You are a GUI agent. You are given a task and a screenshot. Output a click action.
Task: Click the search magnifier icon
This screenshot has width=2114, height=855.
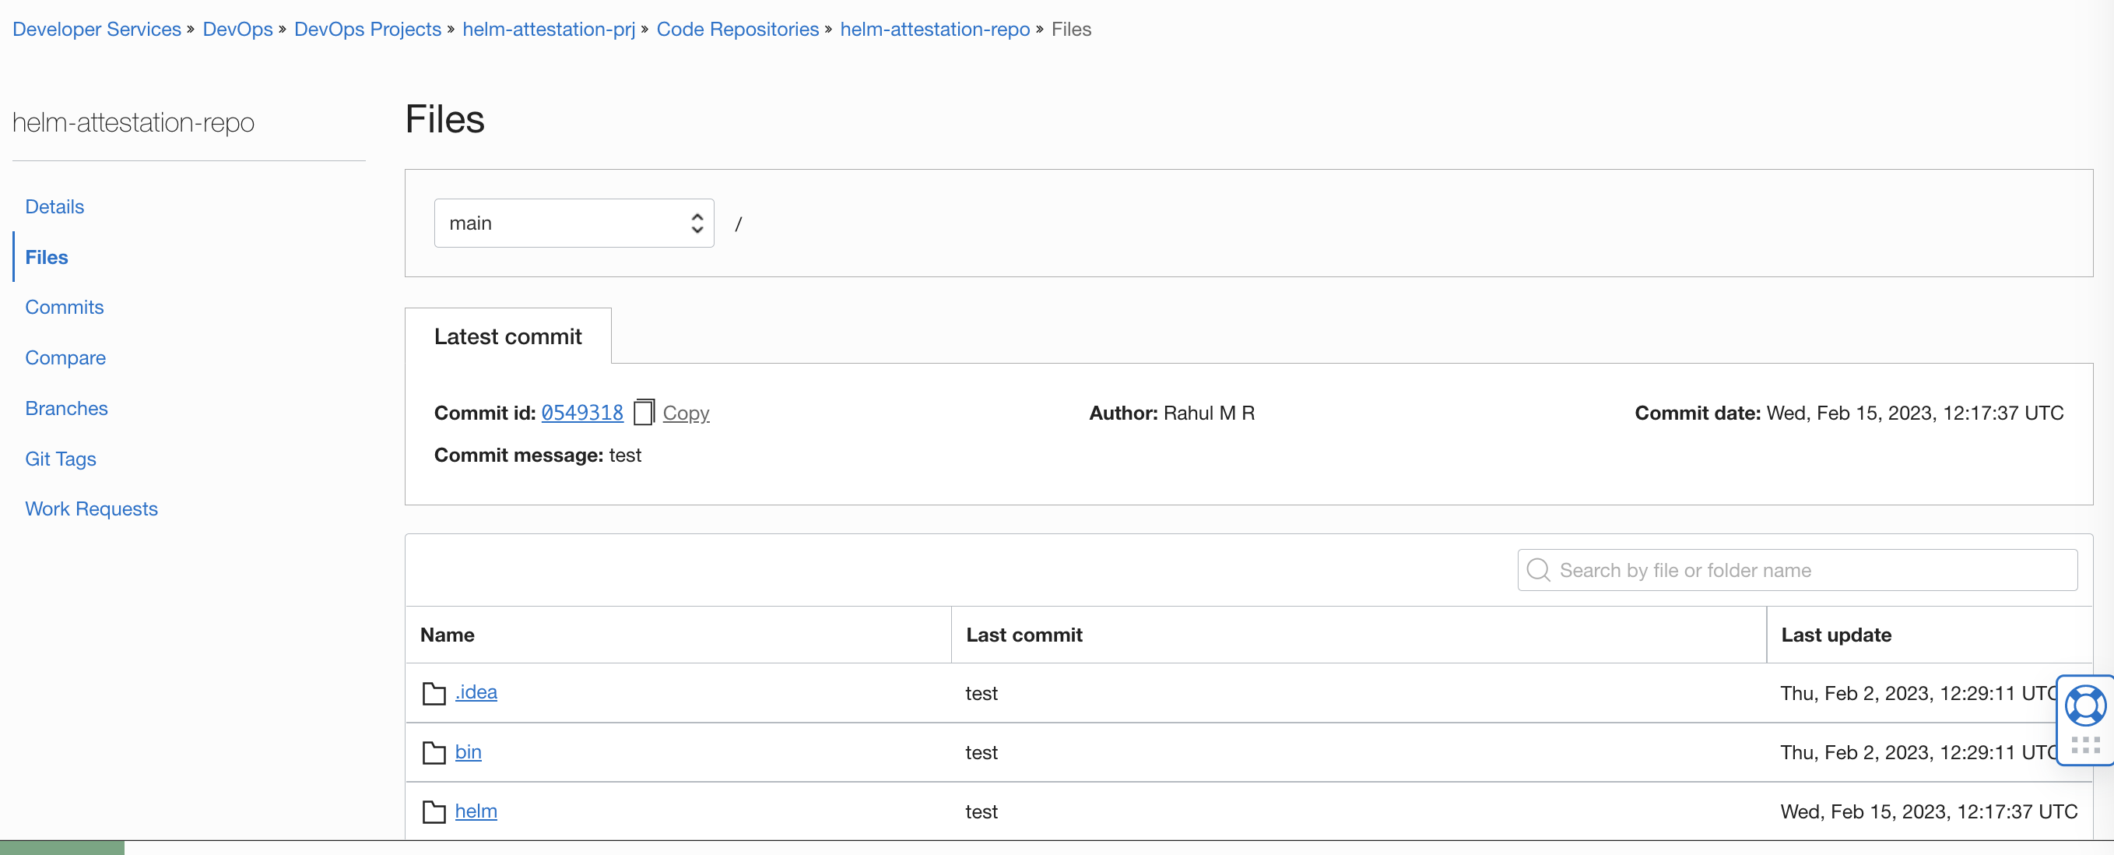[x=1538, y=570]
